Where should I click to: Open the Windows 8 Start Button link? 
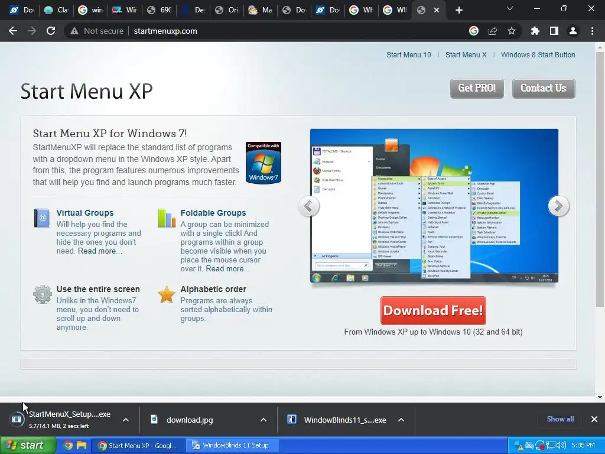(x=538, y=55)
